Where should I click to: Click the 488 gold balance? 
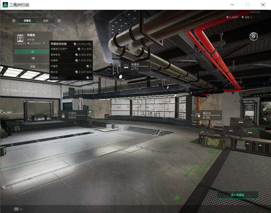pos(247,17)
